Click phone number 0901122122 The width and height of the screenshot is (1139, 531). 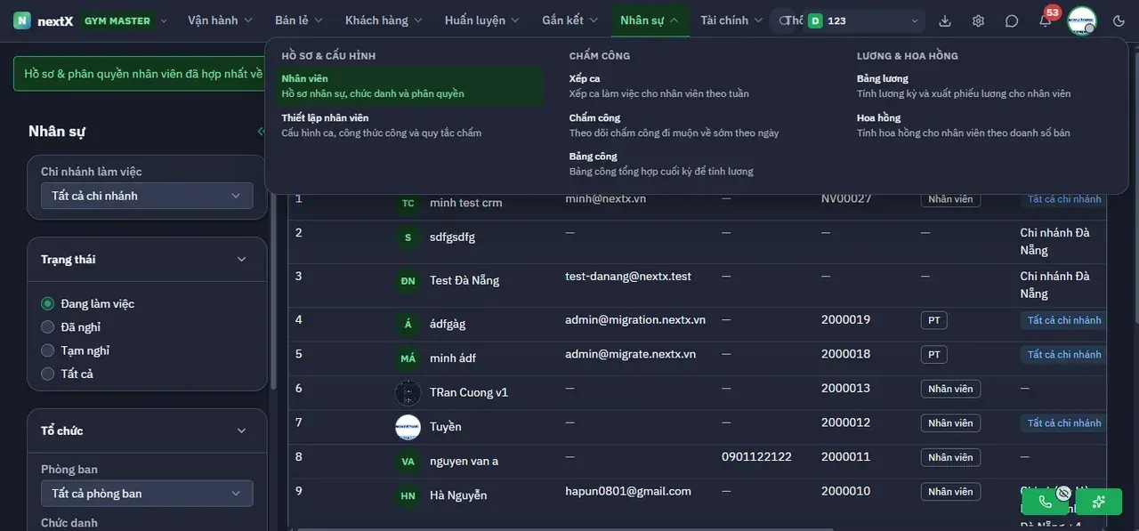[x=756, y=456]
